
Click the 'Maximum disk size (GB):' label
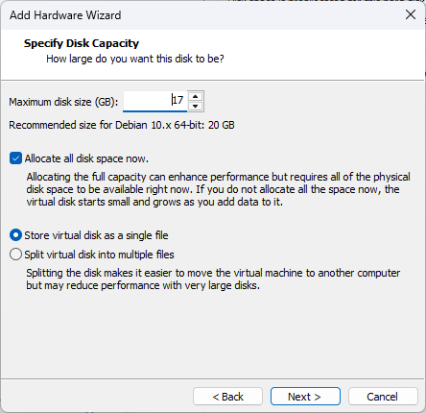(63, 102)
